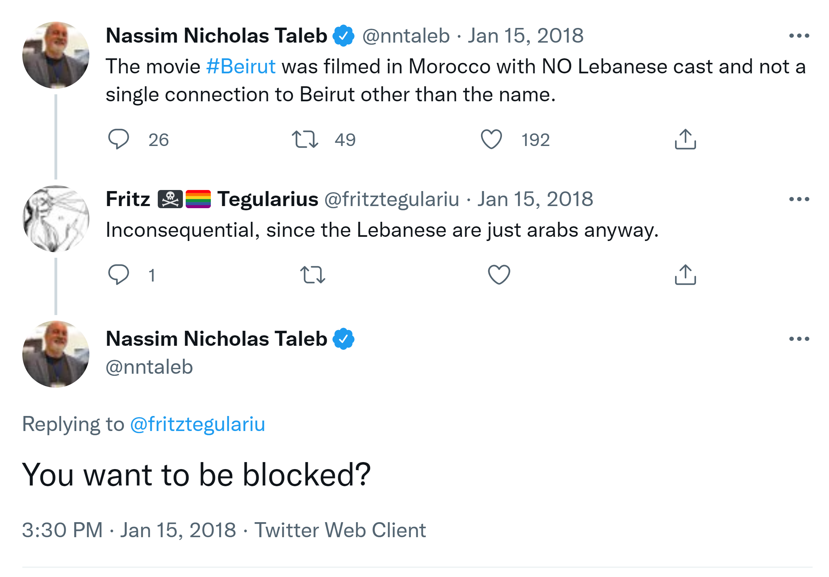This screenshot has height=577, width=829.
Task: Open the @fritztegulariu mention in Replying to
Action: [198, 424]
